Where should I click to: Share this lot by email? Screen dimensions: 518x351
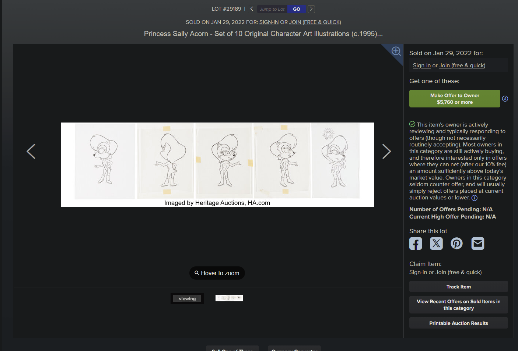tap(478, 244)
